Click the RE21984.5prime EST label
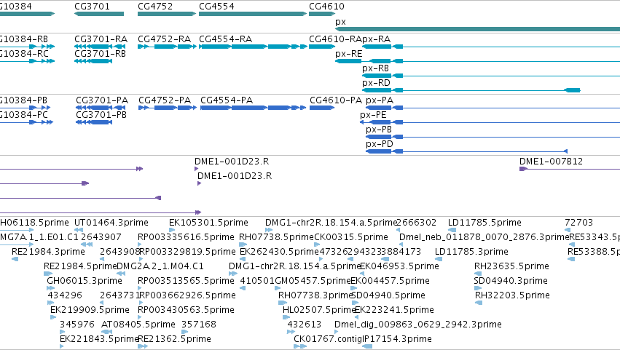This screenshot has width=620, height=350. pos(80,266)
